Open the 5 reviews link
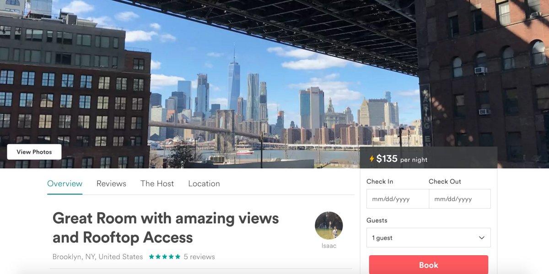This screenshot has height=274, width=549. click(199, 257)
